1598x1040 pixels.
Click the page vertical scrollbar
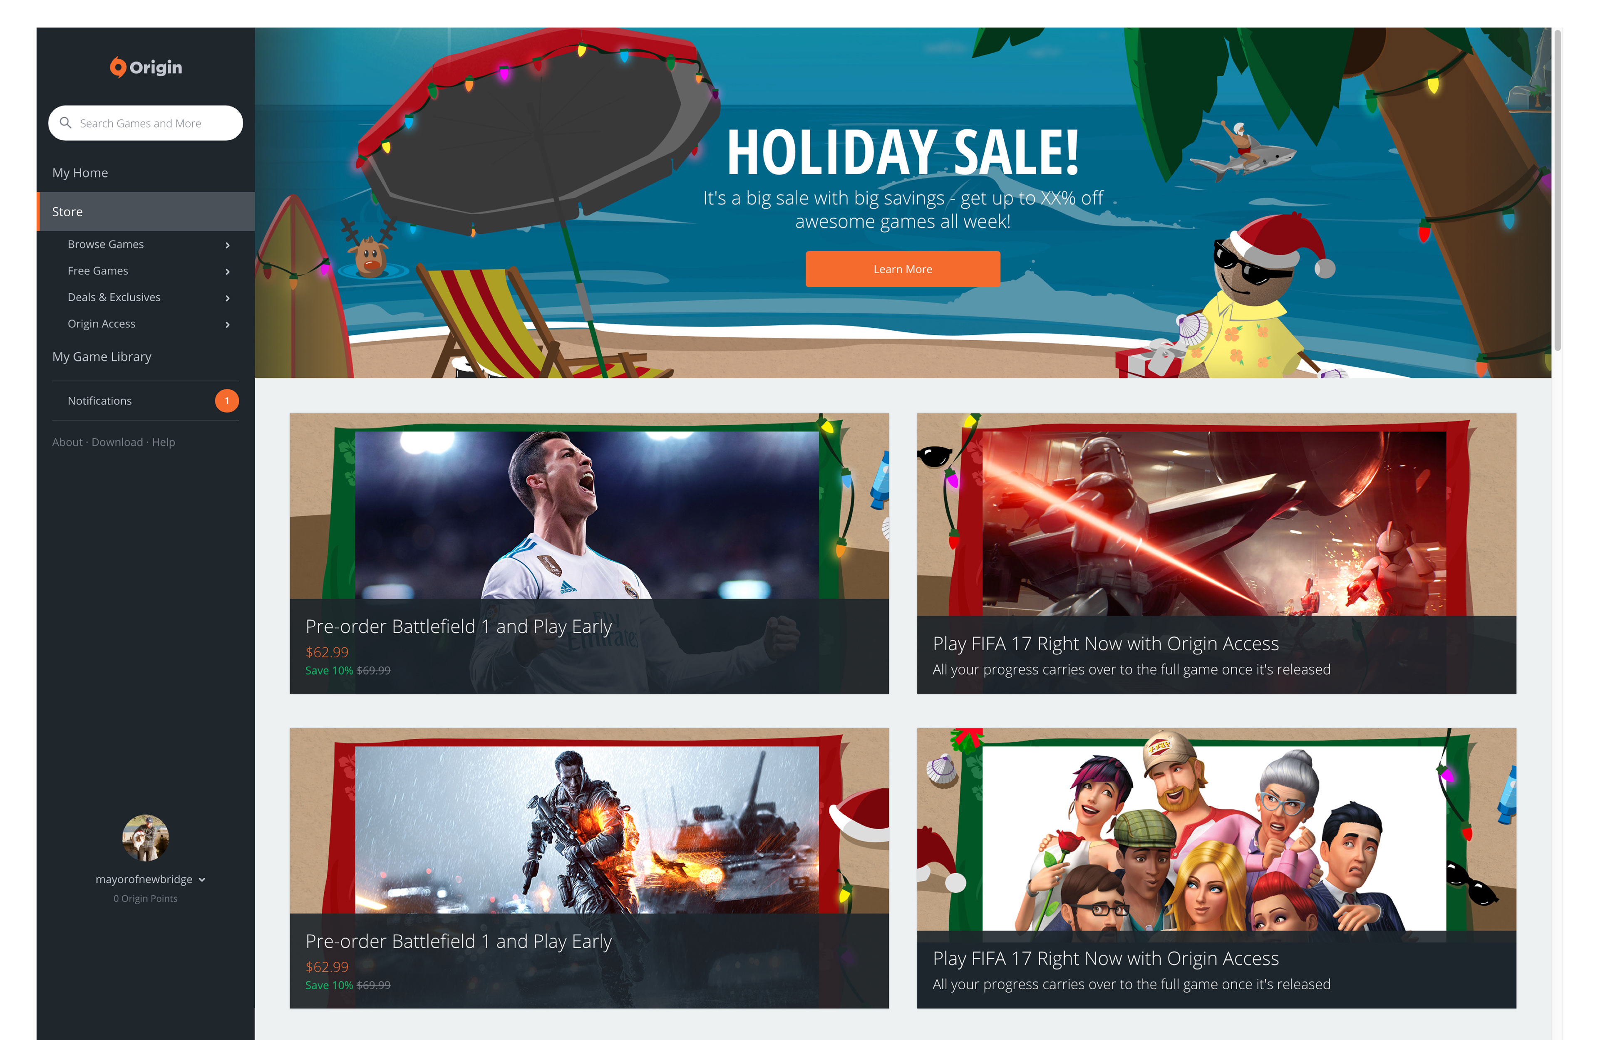point(1558,190)
